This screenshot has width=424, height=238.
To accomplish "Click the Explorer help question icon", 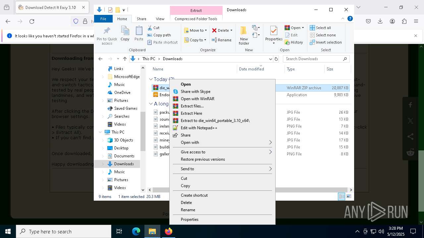I will pyautogui.click(x=350, y=19).
